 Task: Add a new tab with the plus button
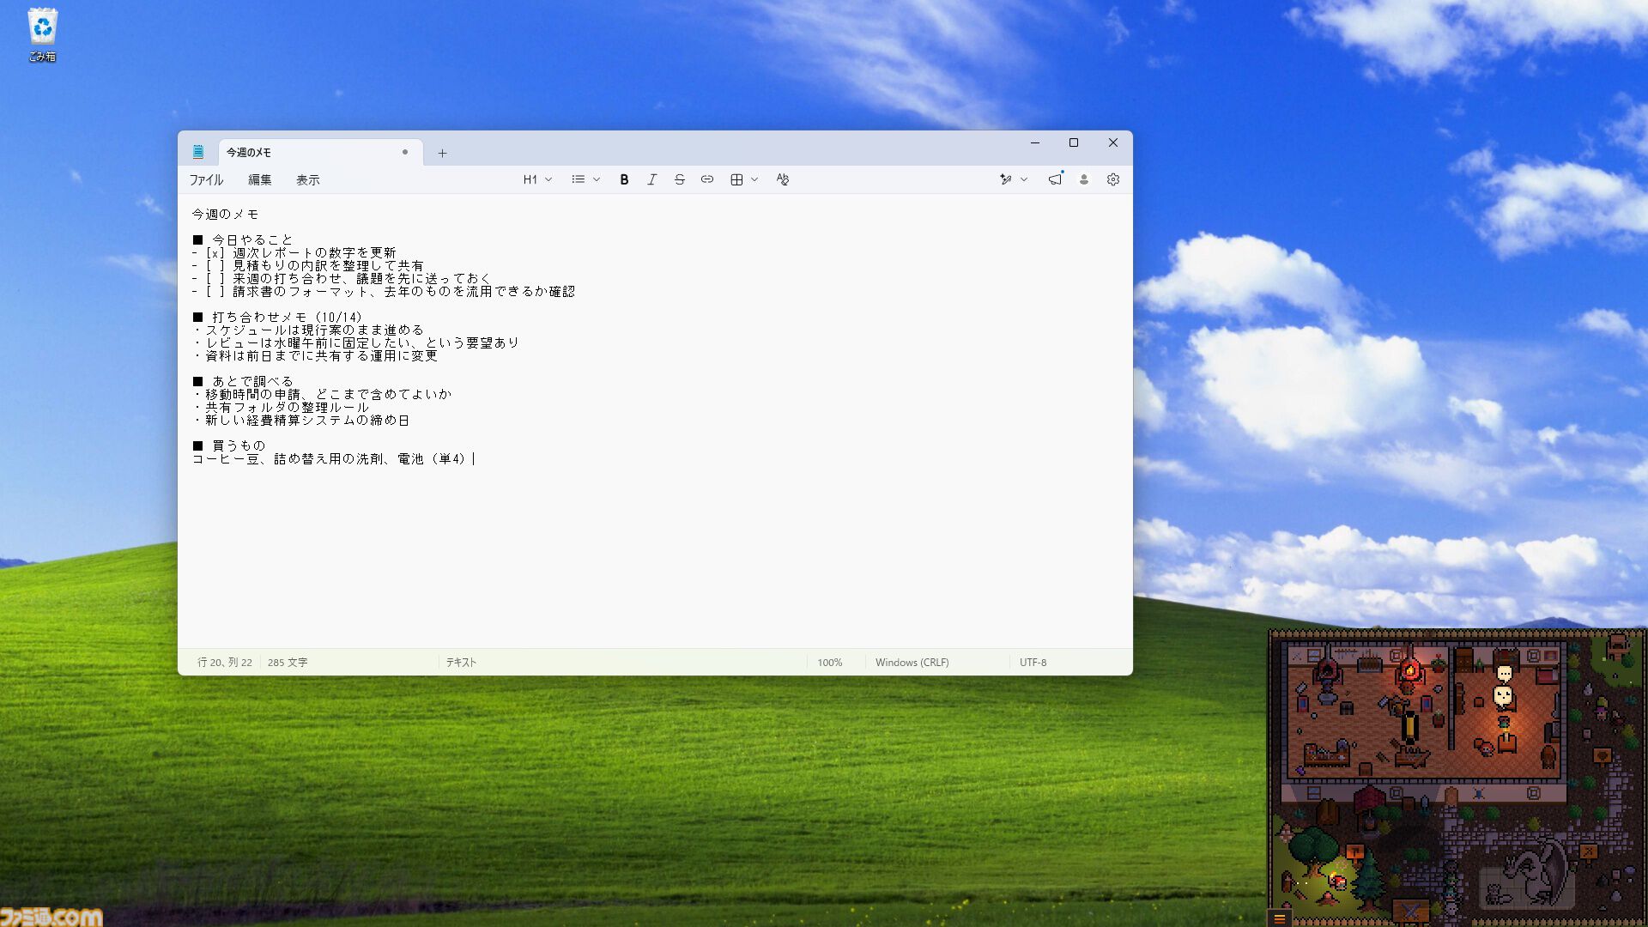click(442, 153)
